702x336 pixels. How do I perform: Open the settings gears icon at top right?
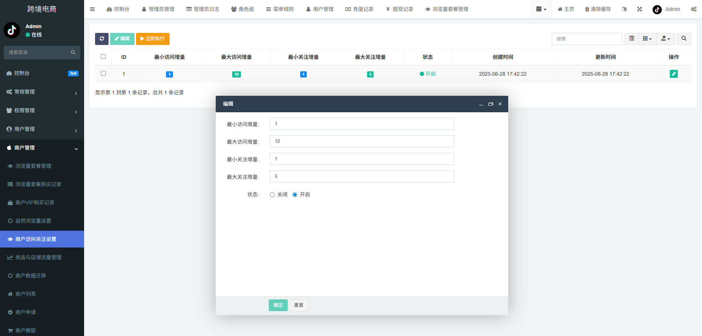[694, 9]
